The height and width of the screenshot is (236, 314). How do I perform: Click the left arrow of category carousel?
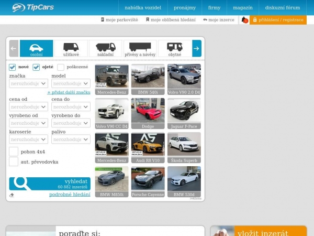coord(14,48)
